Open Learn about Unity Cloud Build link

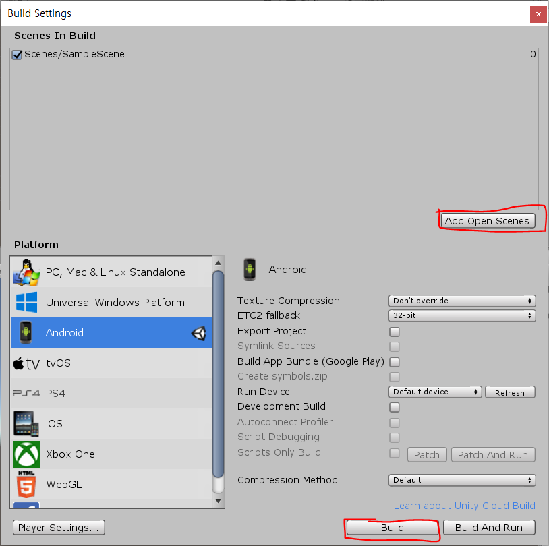[x=464, y=506]
